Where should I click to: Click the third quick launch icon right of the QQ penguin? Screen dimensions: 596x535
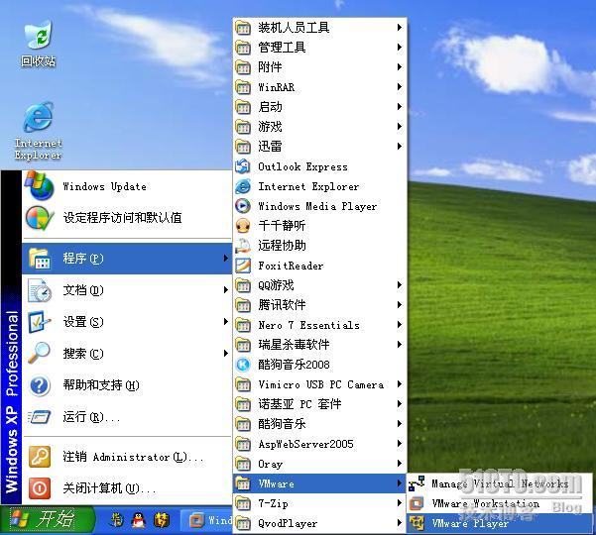click(x=162, y=520)
